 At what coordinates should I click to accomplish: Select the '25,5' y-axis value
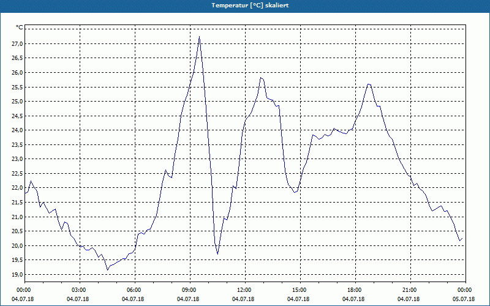[17, 87]
